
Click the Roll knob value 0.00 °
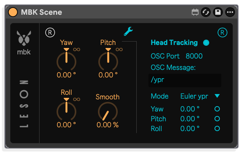click(x=66, y=125)
